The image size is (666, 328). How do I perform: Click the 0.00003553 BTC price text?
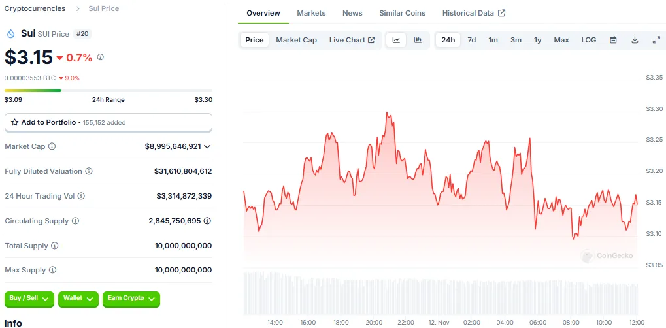(x=29, y=78)
